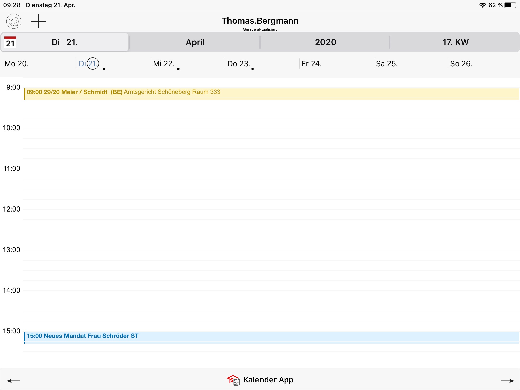520x390 pixels.
Task: Switch to the 17. KW week view
Action: tap(455, 42)
